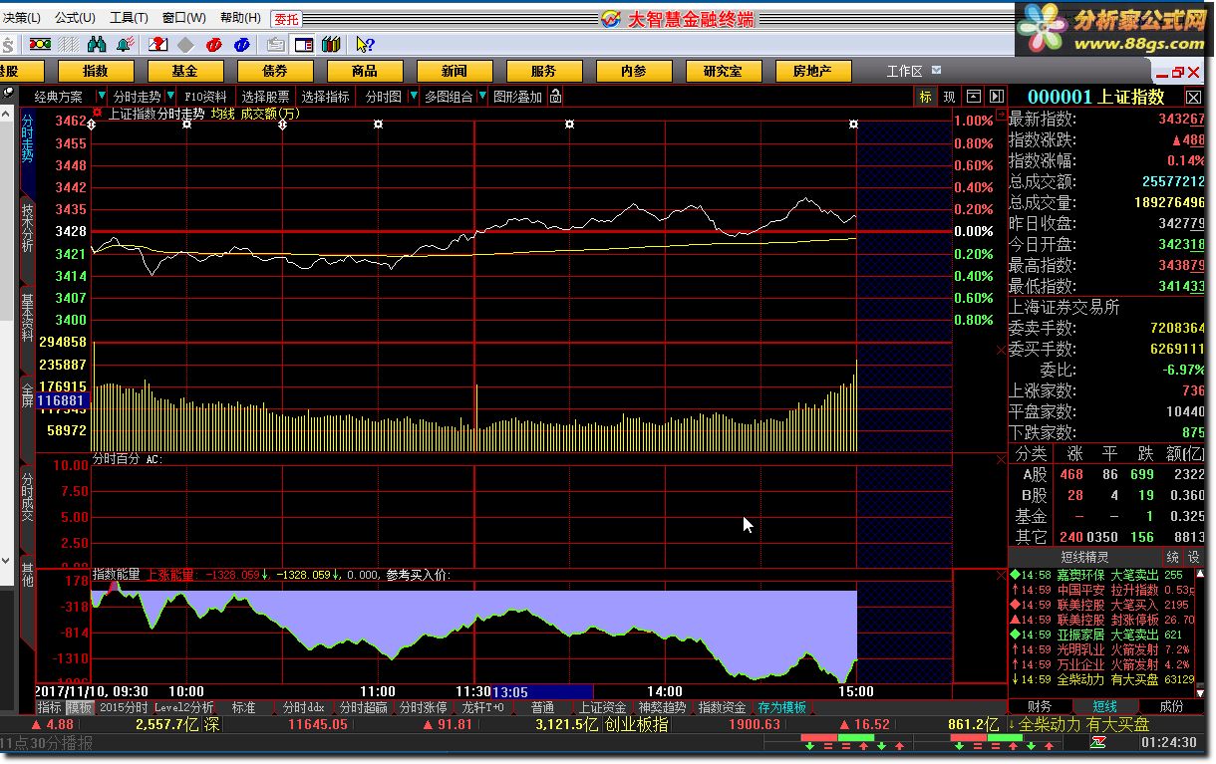Viewport: 1216px width, 764px height.
Task: Close the 分时百分 sub-chart with its X
Action: tap(1002, 459)
